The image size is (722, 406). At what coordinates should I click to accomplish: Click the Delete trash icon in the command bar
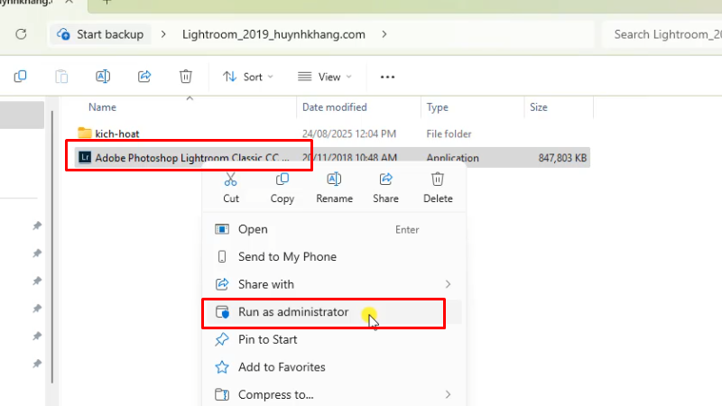click(x=186, y=77)
